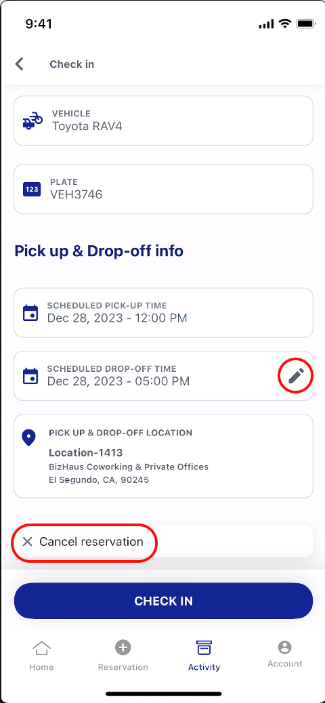Open the Home tab
325x703 pixels.
(x=41, y=656)
